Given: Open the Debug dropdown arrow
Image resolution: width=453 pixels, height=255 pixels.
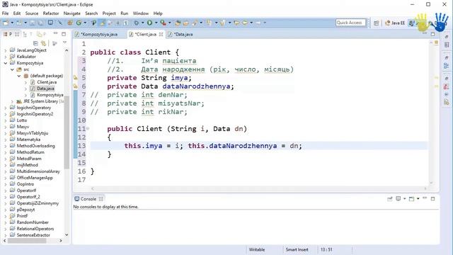Looking at the screenshot, I should (x=143, y=23).
